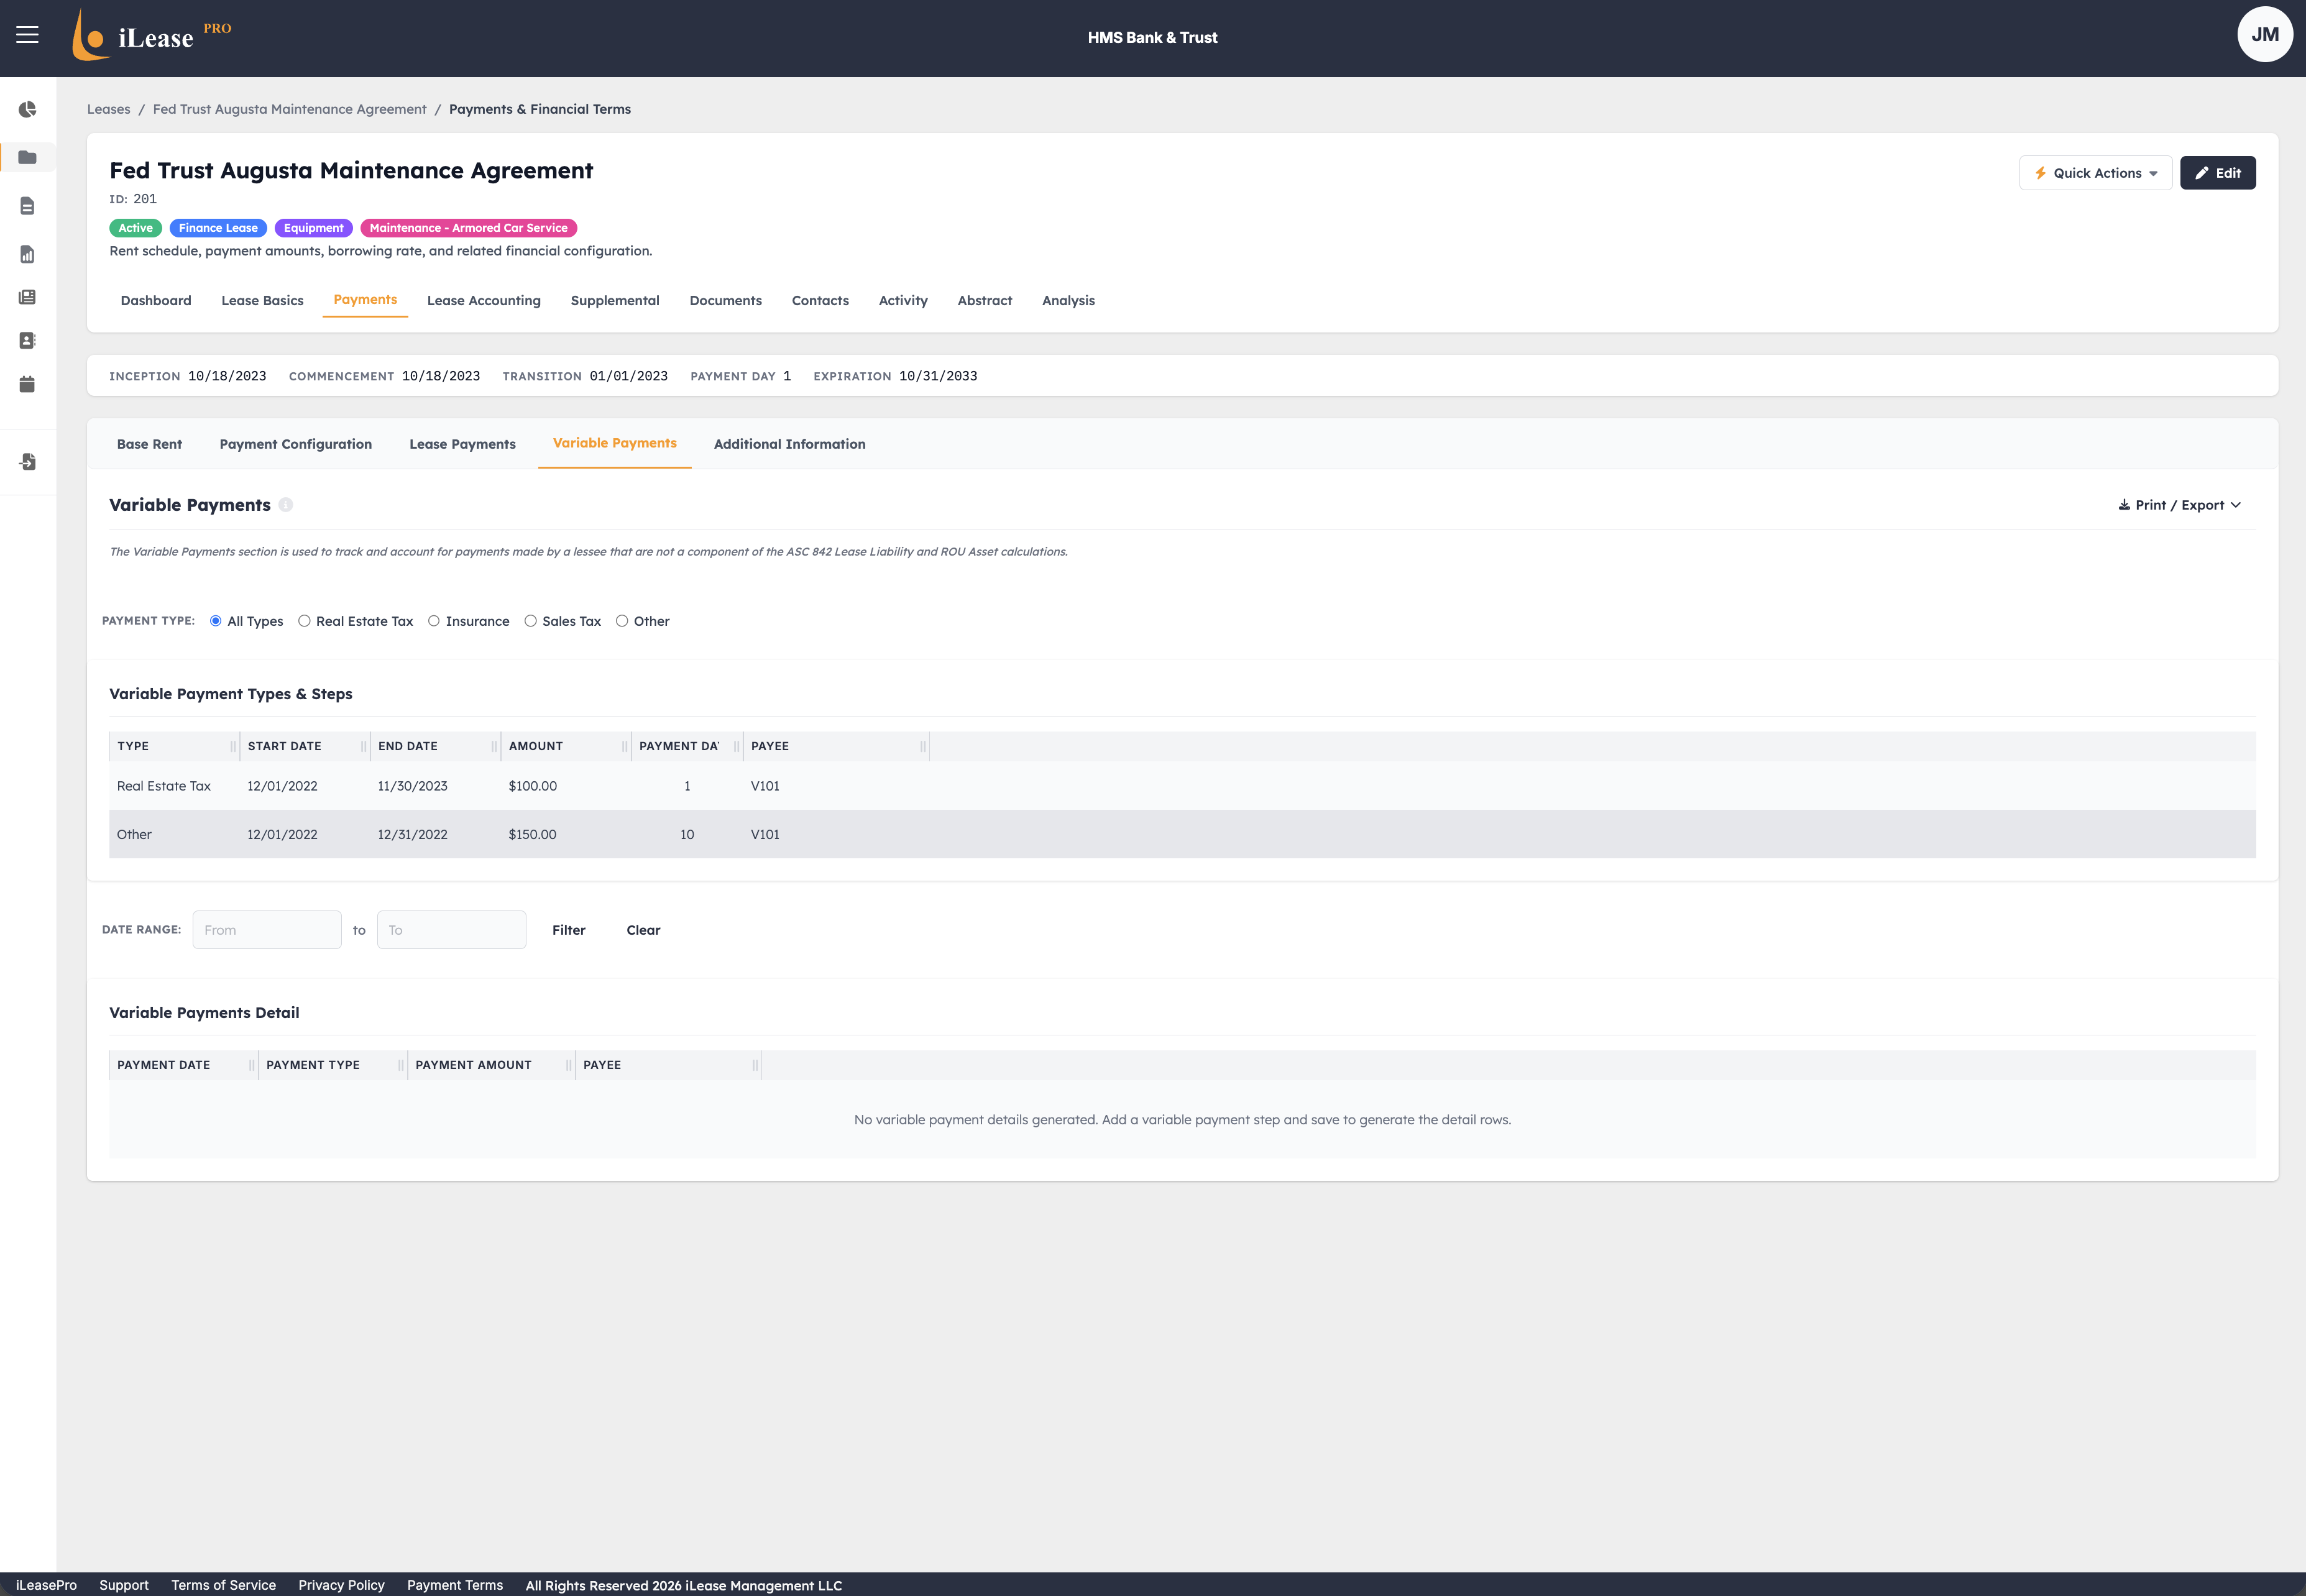Image resolution: width=2306 pixels, height=1596 pixels.
Task: Expand the Quick Actions dropdown
Action: pyautogui.click(x=2095, y=173)
